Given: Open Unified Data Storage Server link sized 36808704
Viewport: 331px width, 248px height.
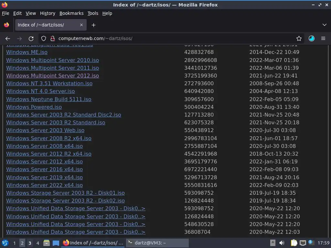Looking at the screenshot, I should click(x=76, y=232).
